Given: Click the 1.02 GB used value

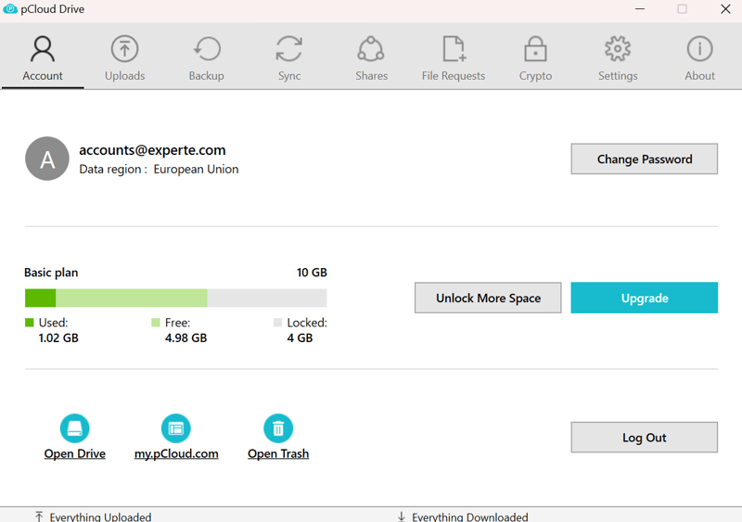Looking at the screenshot, I should (58, 337).
